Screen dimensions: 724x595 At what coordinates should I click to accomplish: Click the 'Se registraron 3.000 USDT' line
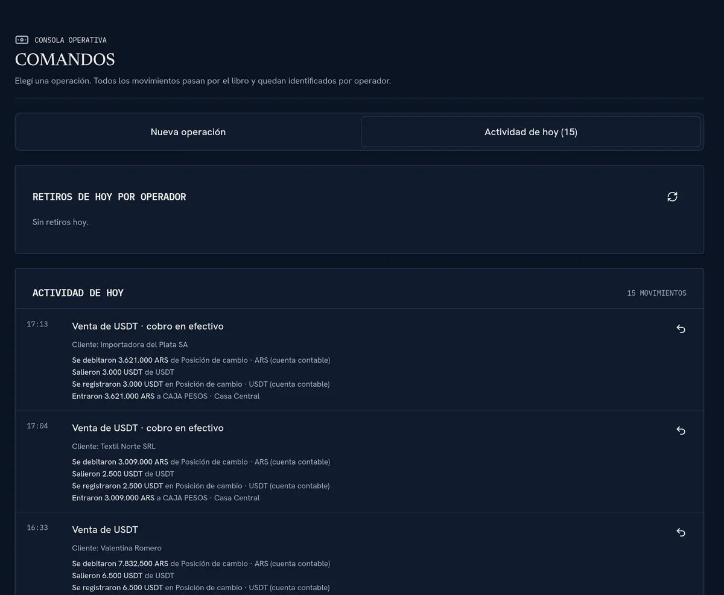tap(201, 384)
